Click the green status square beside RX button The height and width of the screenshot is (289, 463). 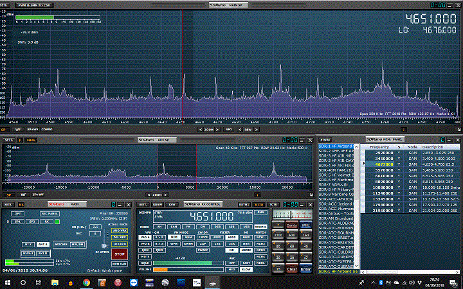click(x=57, y=222)
